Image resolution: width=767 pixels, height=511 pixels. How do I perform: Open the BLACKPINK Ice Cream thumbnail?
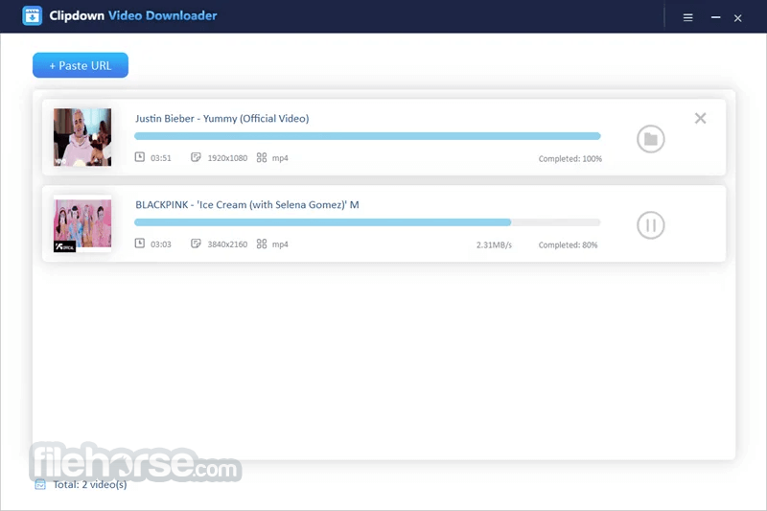(x=82, y=224)
